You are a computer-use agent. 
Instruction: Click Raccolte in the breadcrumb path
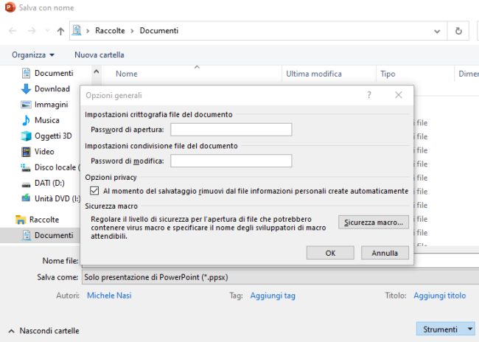pyautogui.click(x=110, y=31)
